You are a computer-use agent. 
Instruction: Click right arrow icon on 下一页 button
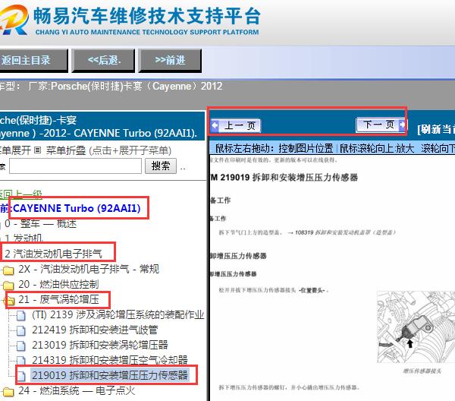tap(402, 125)
